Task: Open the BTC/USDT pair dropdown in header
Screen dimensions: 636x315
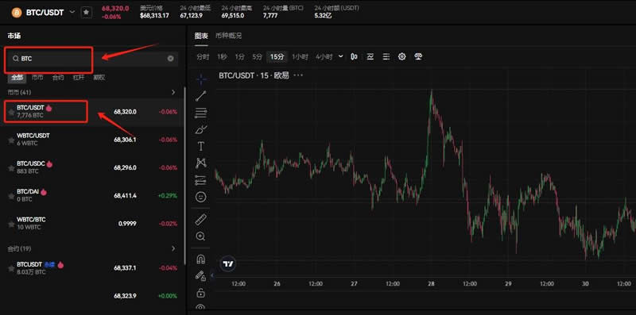Action: pos(72,12)
